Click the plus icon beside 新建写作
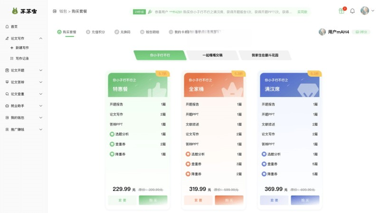The image size is (380, 213). point(12,48)
